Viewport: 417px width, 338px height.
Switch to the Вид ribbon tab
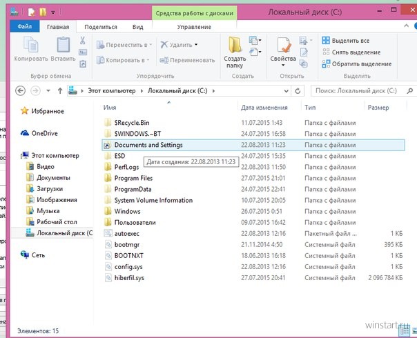coord(138,27)
